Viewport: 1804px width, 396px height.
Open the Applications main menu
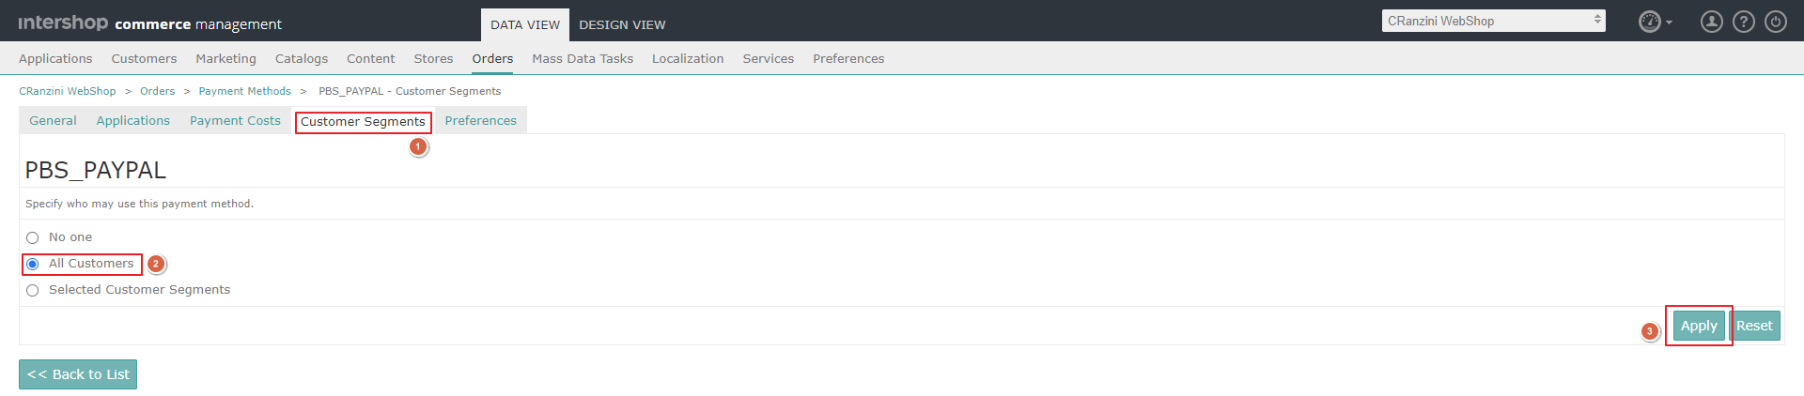55,58
